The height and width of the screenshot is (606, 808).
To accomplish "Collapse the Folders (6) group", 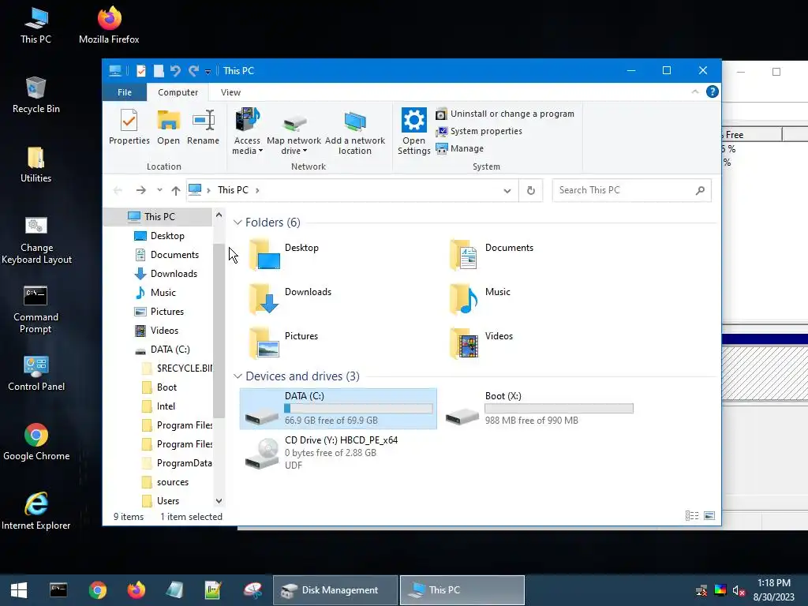I will 238,223.
